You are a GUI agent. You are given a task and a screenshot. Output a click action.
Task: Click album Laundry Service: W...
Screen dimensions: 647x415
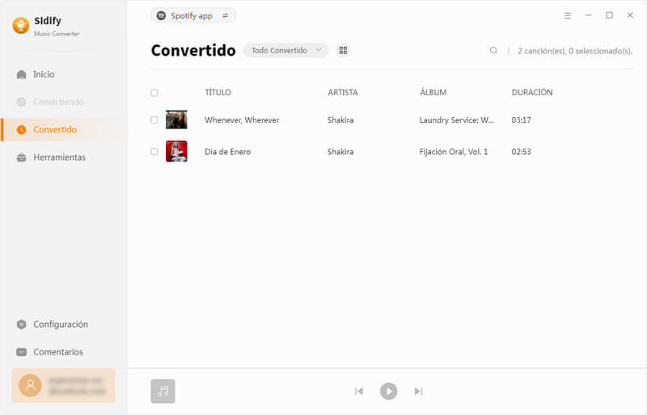[x=457, y=120]
